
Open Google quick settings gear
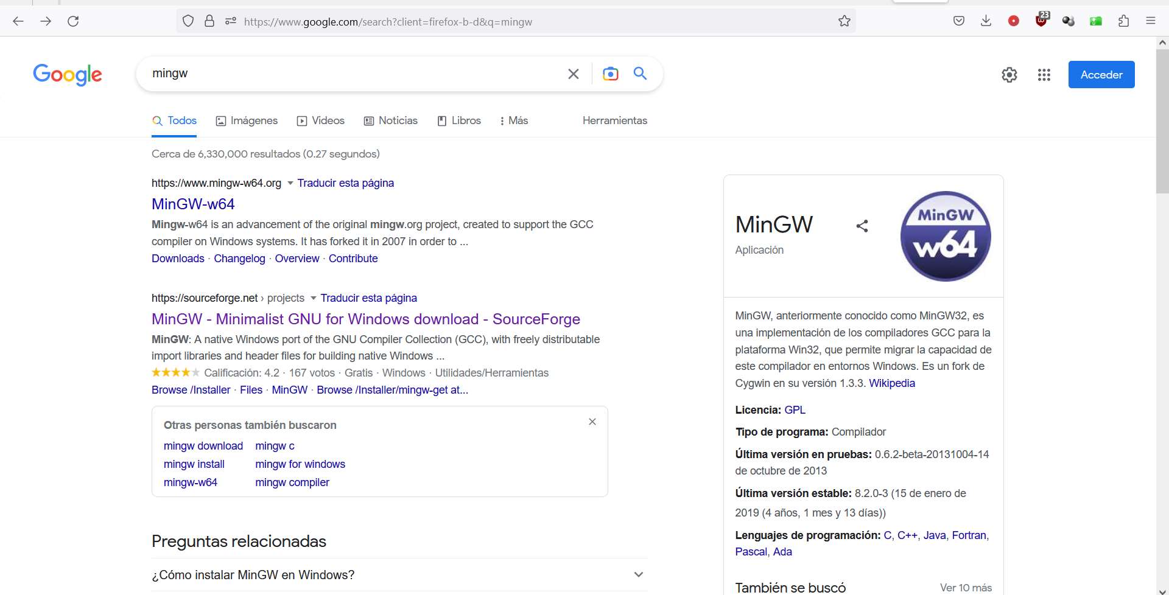click(1009, 74)
